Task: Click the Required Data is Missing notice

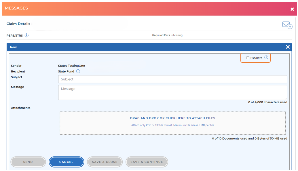Action: click(167, 35)
